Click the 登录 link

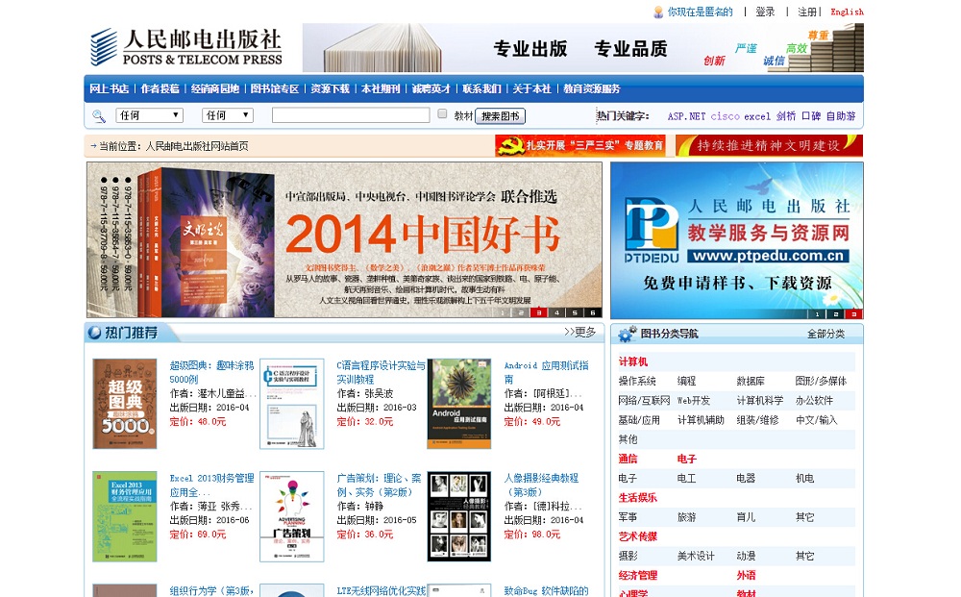tap(765, 12)
